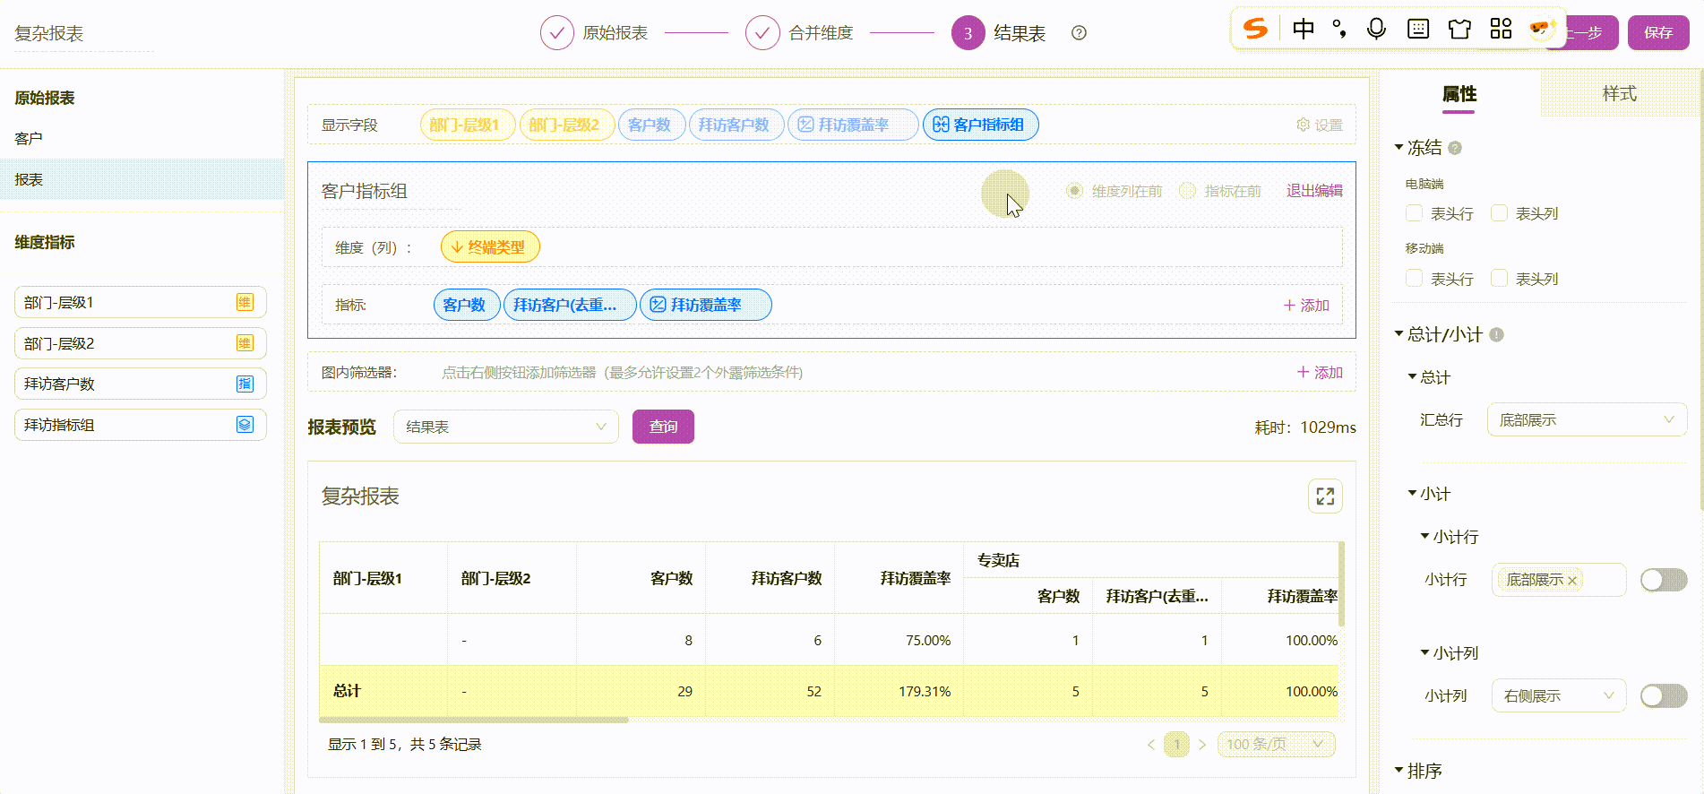Click Sogou punctuation mode icon
Viewport: 1704px width, 794px height.
[1339, 29]
